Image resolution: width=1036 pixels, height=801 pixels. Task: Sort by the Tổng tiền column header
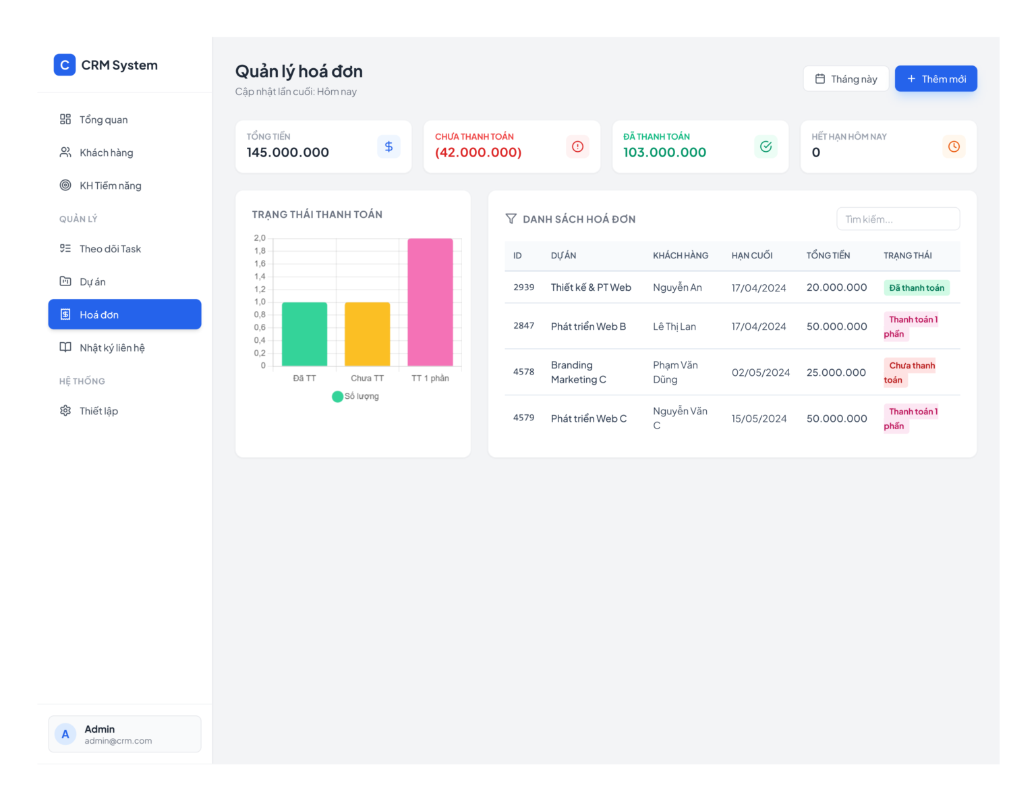(x=828, y=255)
